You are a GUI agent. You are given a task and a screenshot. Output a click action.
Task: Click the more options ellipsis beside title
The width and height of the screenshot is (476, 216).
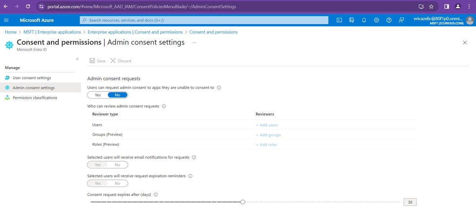coord(194,42)
